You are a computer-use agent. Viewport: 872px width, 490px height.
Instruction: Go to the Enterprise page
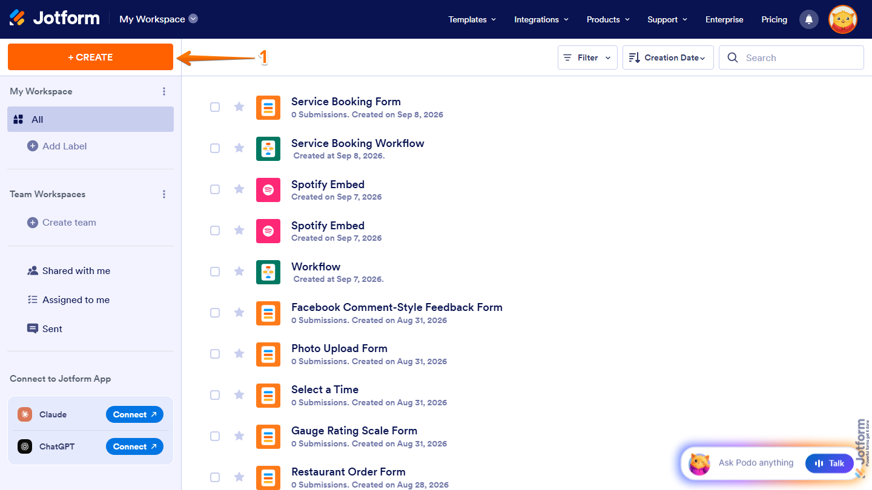pos(724,19)
